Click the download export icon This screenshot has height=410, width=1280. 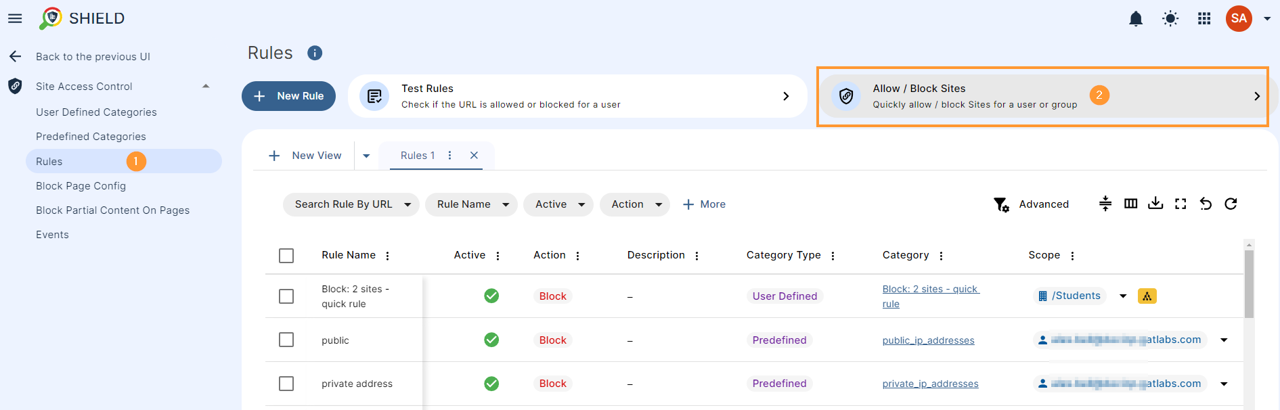click(x=1155, y=203)
